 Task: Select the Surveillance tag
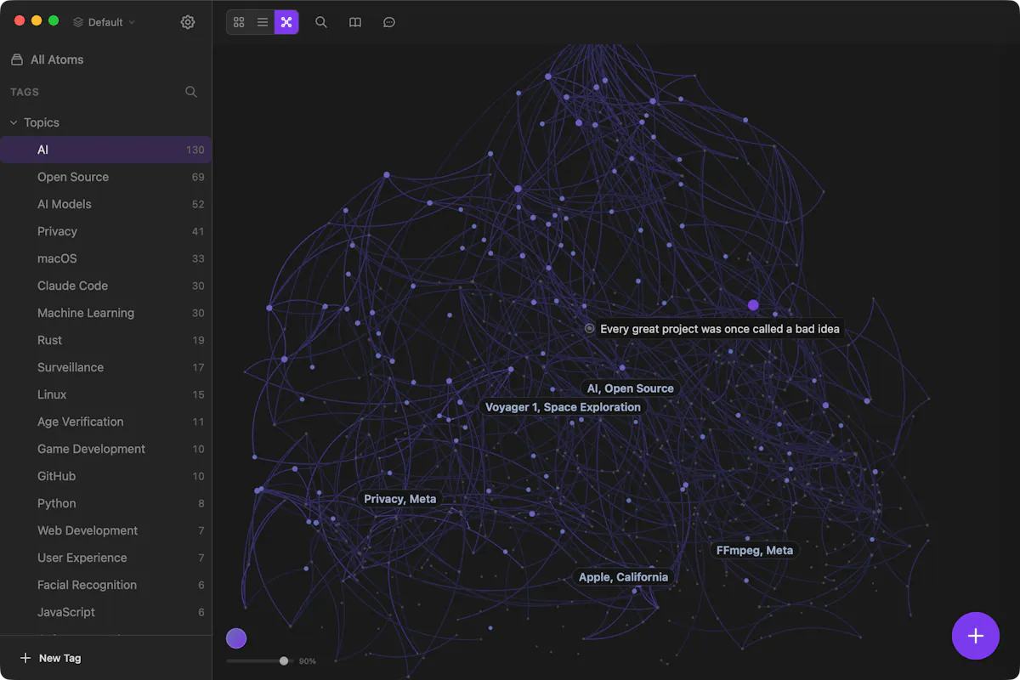pyautogui.click(x=105, y=367)
